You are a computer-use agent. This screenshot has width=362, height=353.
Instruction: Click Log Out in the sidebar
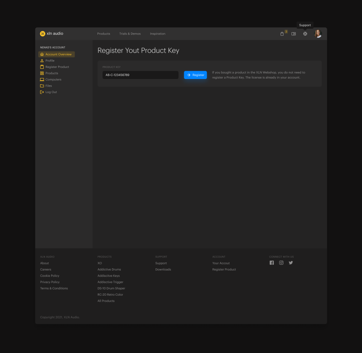[51, 92]
